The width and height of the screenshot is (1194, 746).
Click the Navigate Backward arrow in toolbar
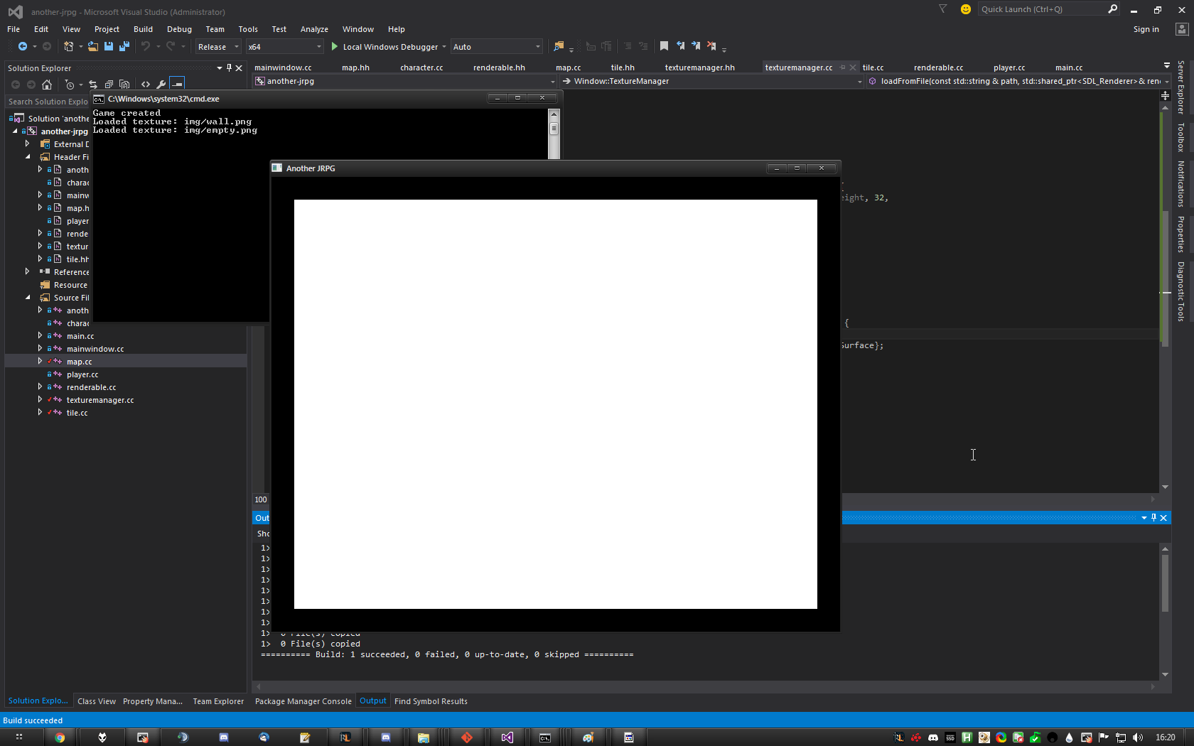(x=23, y=46)
